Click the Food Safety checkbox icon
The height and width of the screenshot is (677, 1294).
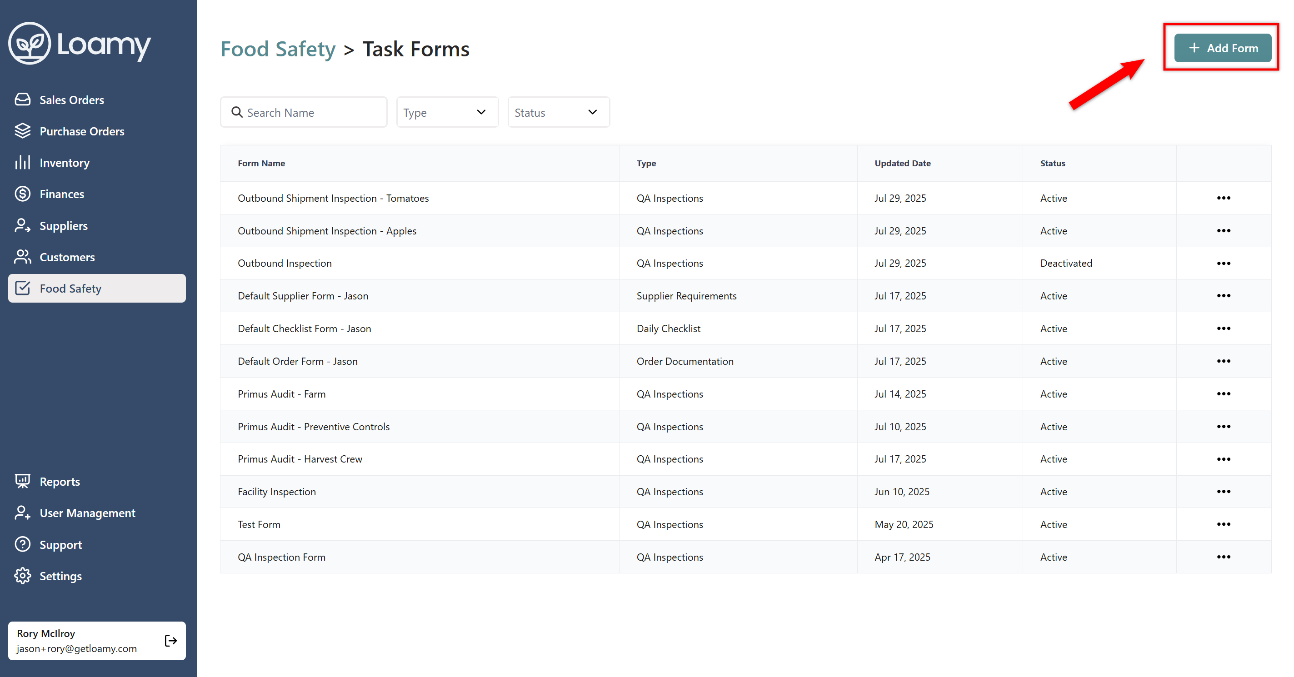(23, 288)
